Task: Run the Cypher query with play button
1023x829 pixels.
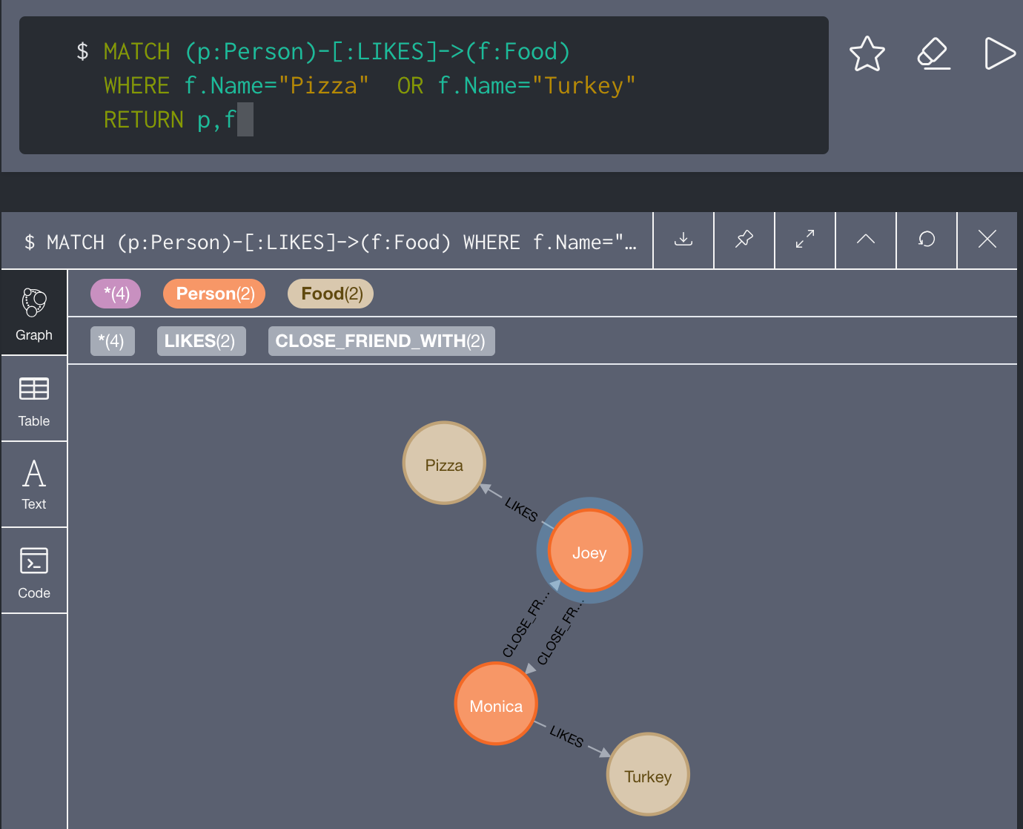Action: pyautogui.click(x=999, y=53)
